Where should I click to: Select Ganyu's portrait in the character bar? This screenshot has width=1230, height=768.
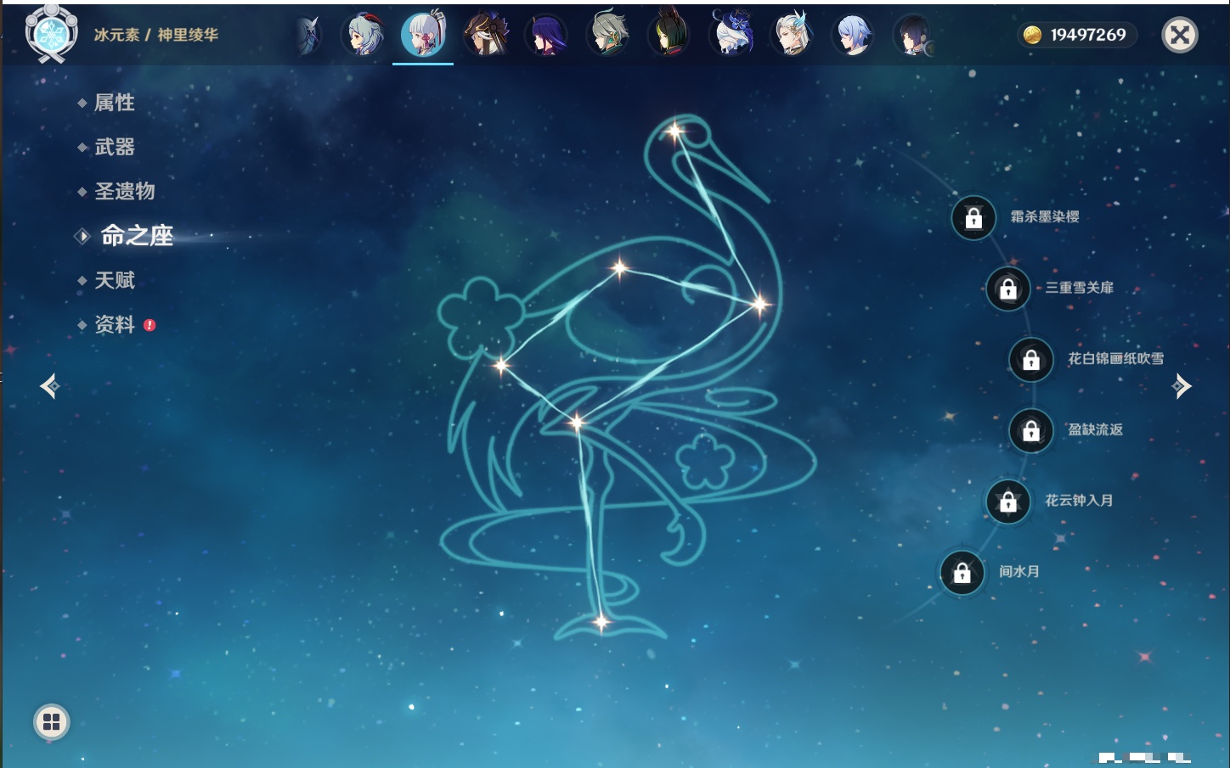[x=363, y=36]
